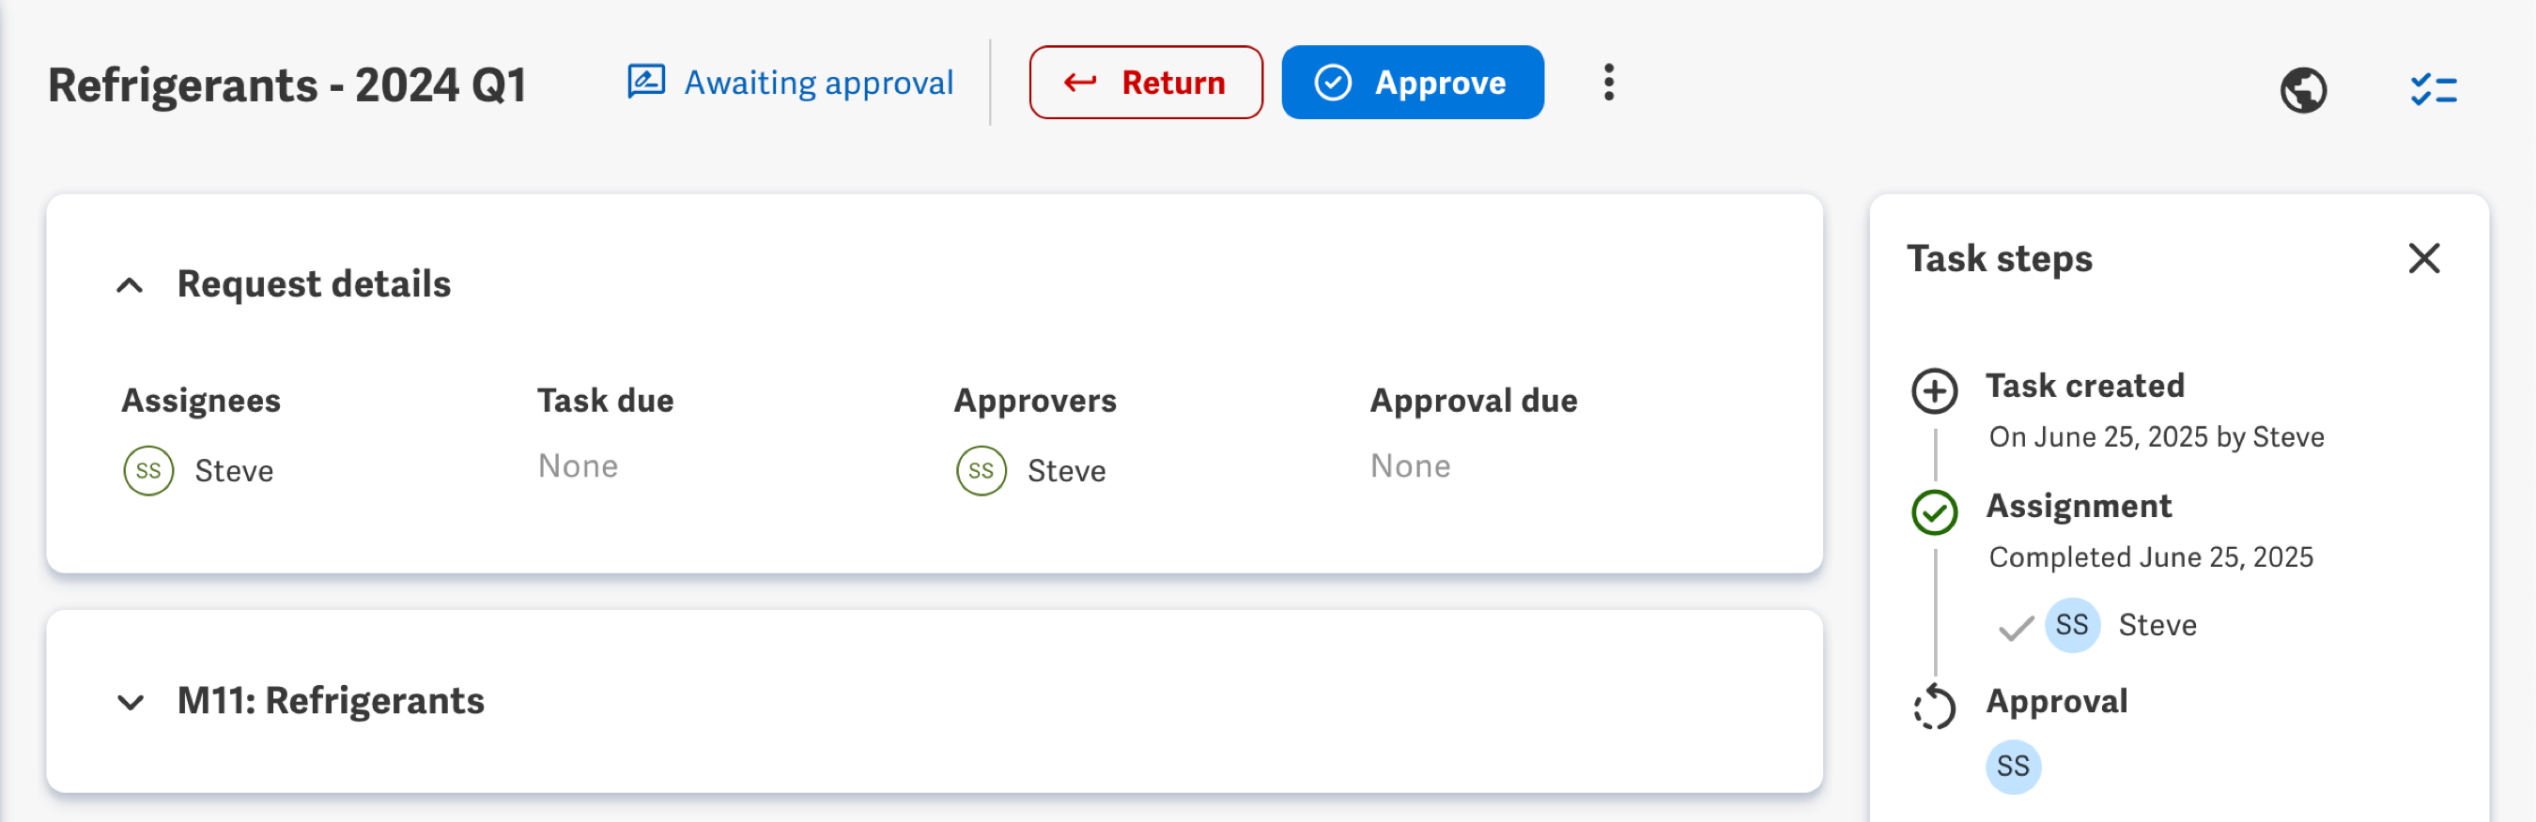The height and width of the screenshot is (822, 2536).
Task: Click the SS avatar under Approval step
Action: 2014,767
